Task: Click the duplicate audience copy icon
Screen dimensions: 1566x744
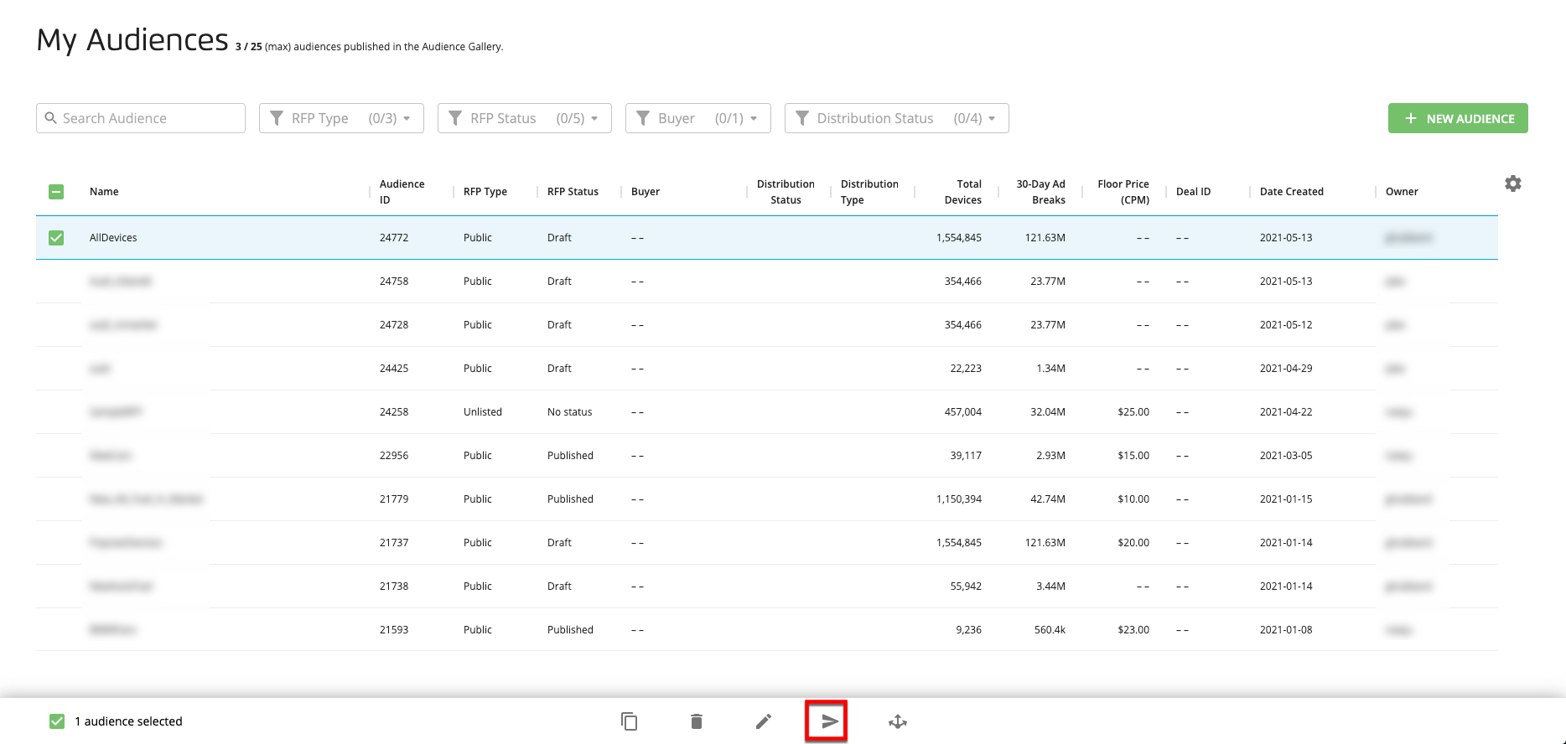Action: click(x=630, y=721)
